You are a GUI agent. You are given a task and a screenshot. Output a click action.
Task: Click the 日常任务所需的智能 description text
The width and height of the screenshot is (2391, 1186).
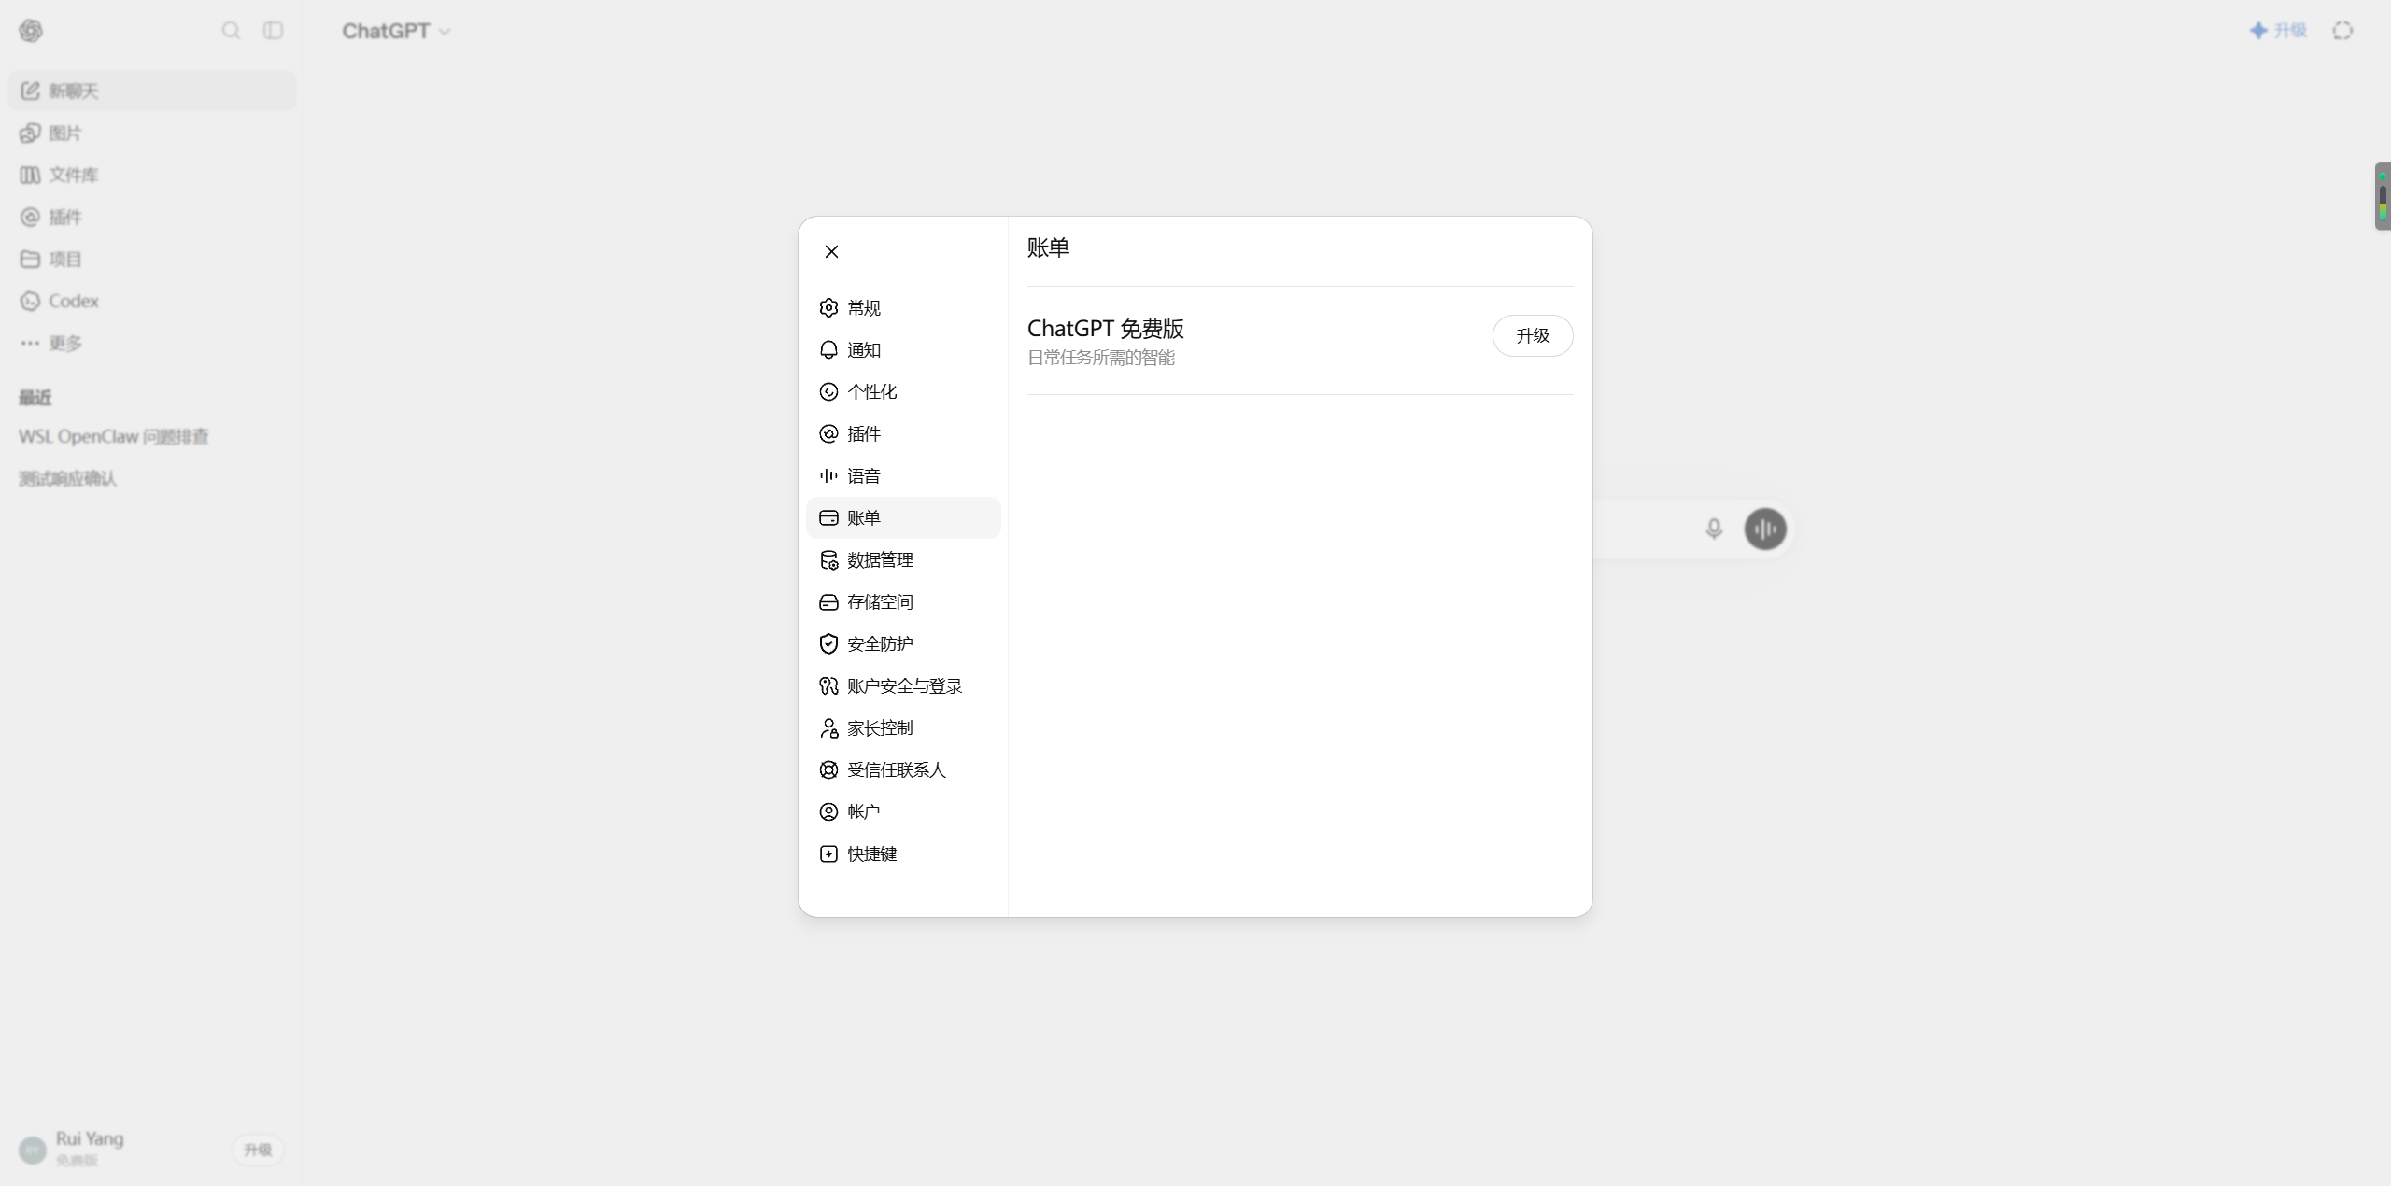1101,358
